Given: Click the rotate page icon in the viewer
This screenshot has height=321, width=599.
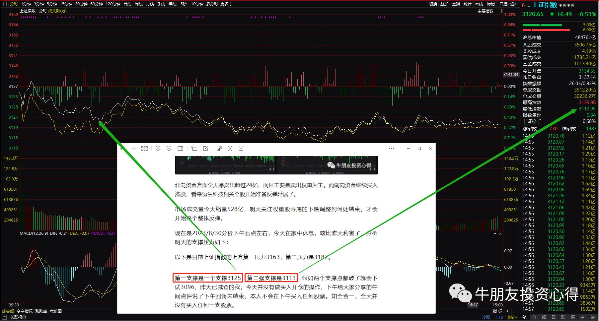Looking at the screenshot, I should (x=194, y=148).
